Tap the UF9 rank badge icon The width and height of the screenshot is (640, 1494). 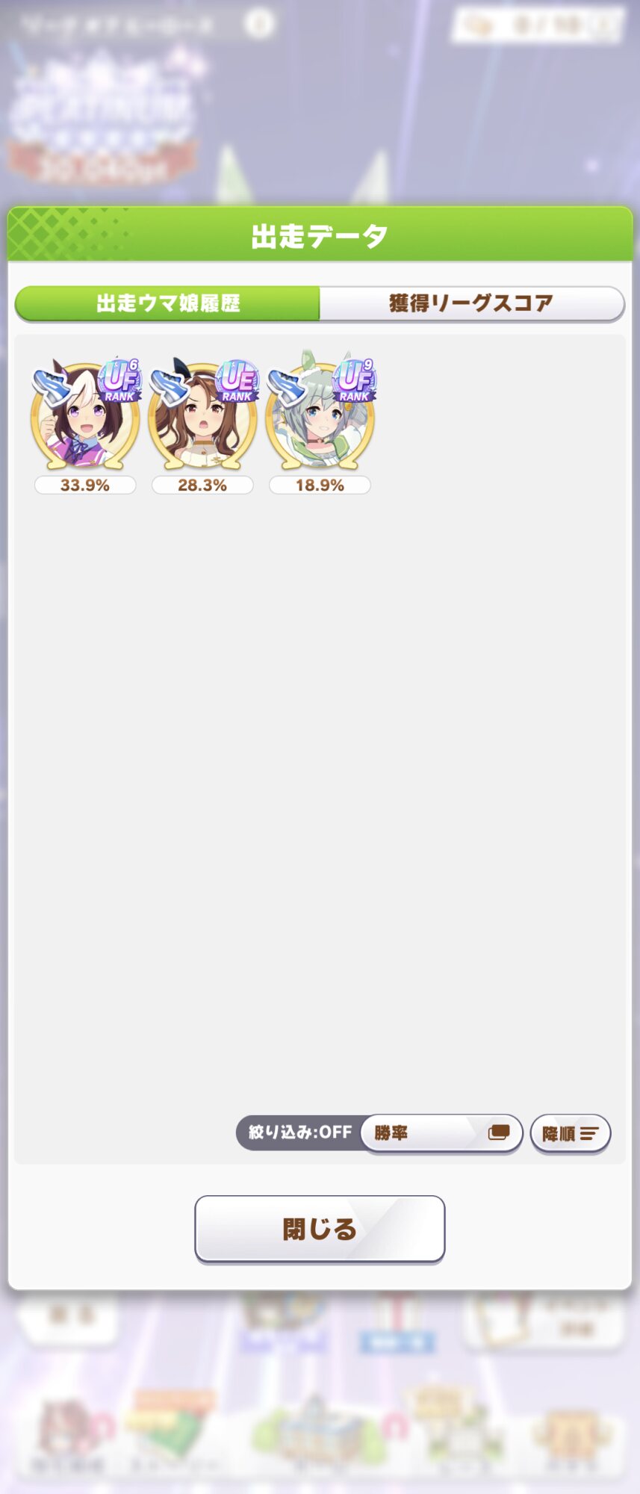click(355, 380)
